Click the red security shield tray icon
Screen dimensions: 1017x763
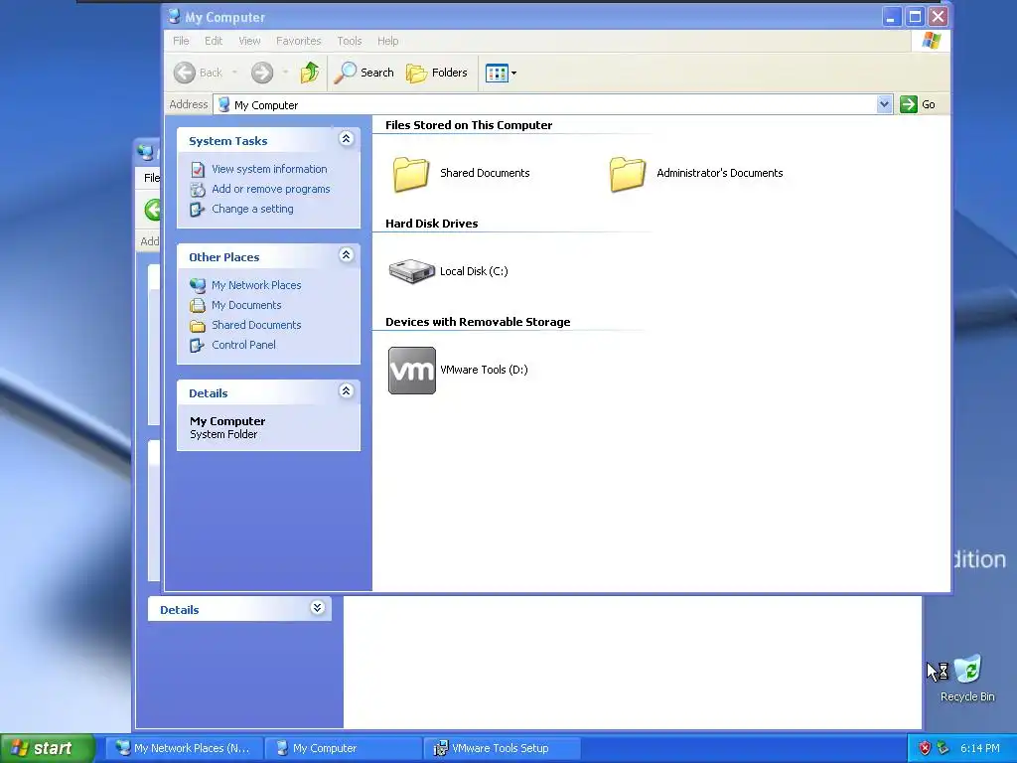[925, 748]
